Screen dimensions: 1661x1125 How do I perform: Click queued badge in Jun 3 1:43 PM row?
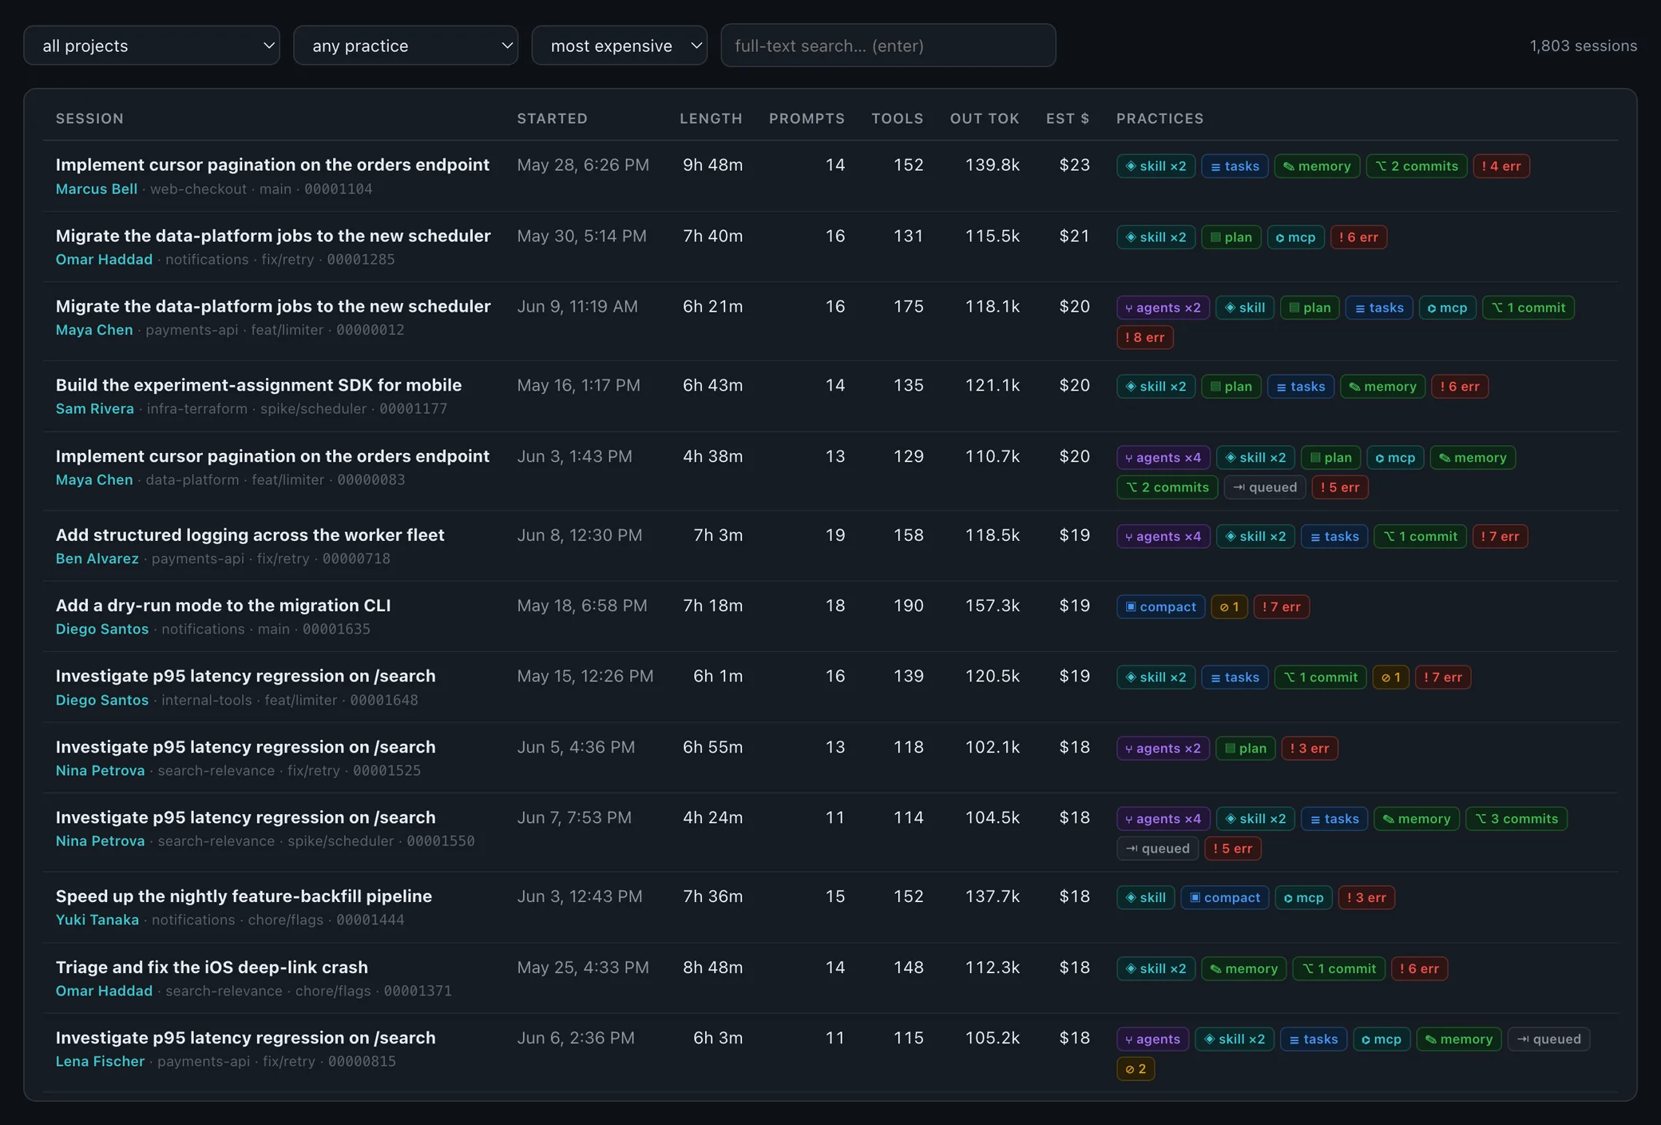click(x=1265, y=487)
